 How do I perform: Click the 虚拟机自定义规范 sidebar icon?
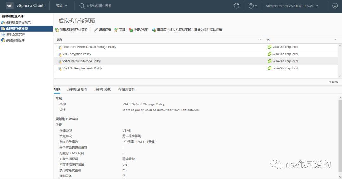tap(3, 22)
